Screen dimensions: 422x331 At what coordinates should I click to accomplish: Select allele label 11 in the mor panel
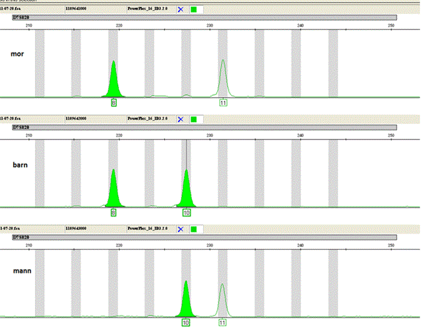point(223,102)
